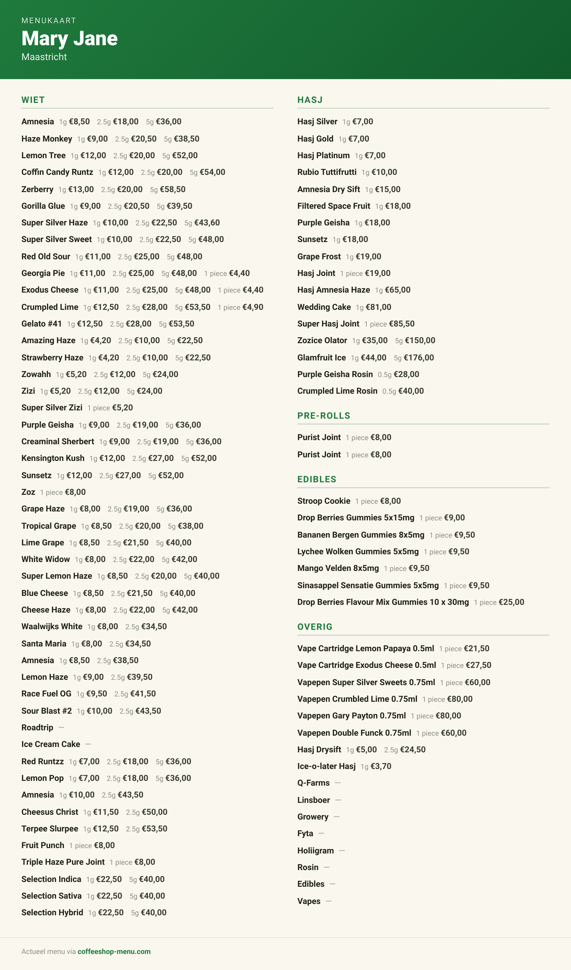Select the EDIBLES section heading
Viewport: 571px width, 970px height.
(x=317, y=479)
